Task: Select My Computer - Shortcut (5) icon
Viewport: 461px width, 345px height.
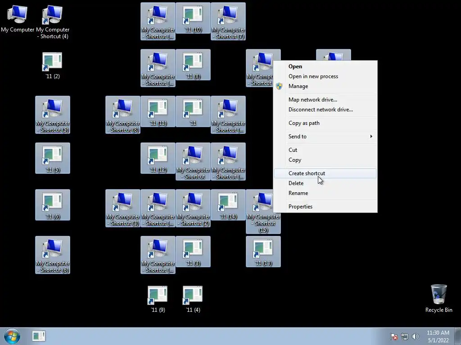Action: coord(53,115)
